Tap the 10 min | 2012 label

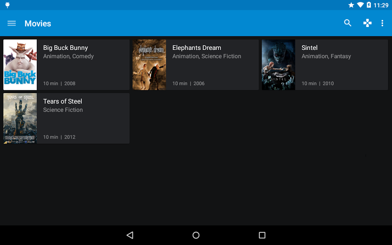(59, 137)
